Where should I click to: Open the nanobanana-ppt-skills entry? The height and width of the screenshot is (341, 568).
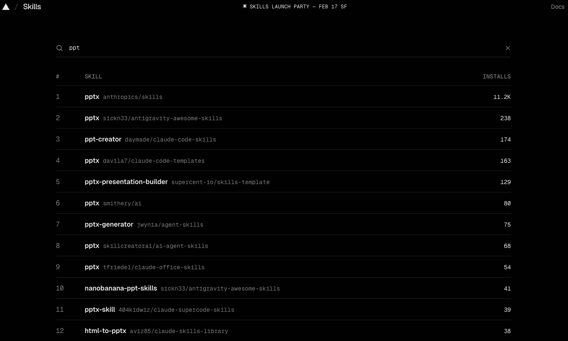coord(284,288)
